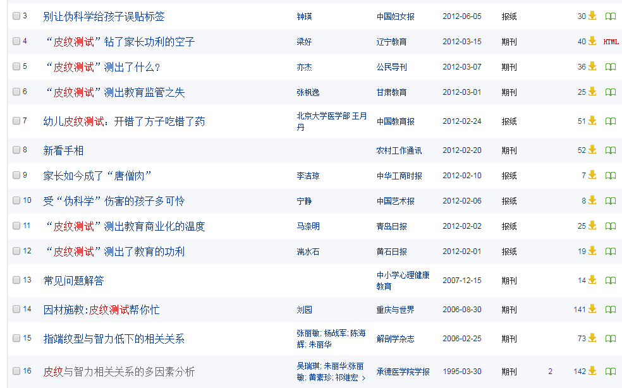Open author 钟瑛
Viewport: 622px width, 388px height.
click(x=304, y=16)
